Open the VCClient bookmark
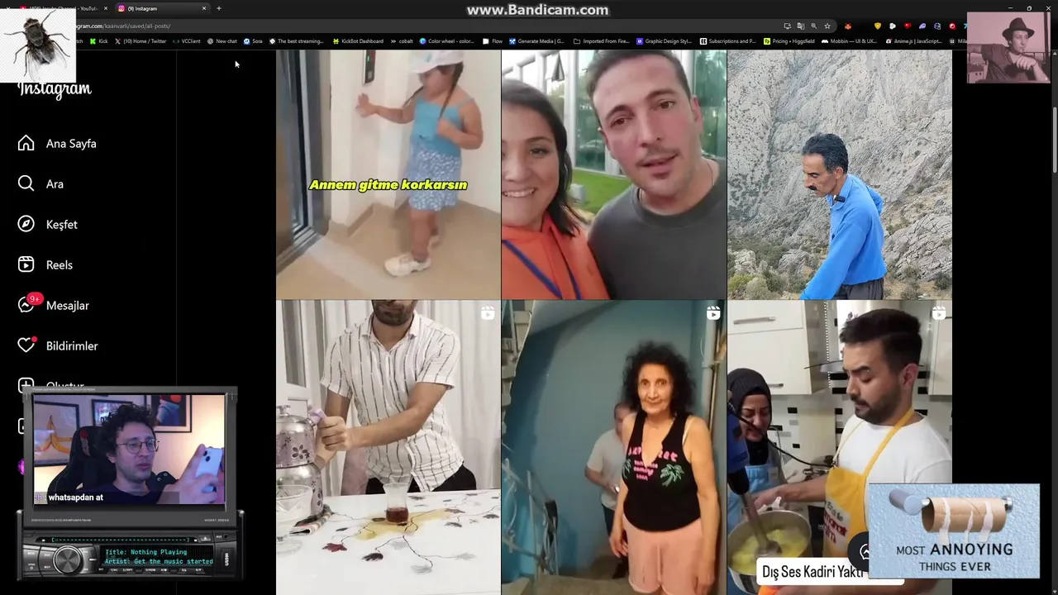 [187, 40]
